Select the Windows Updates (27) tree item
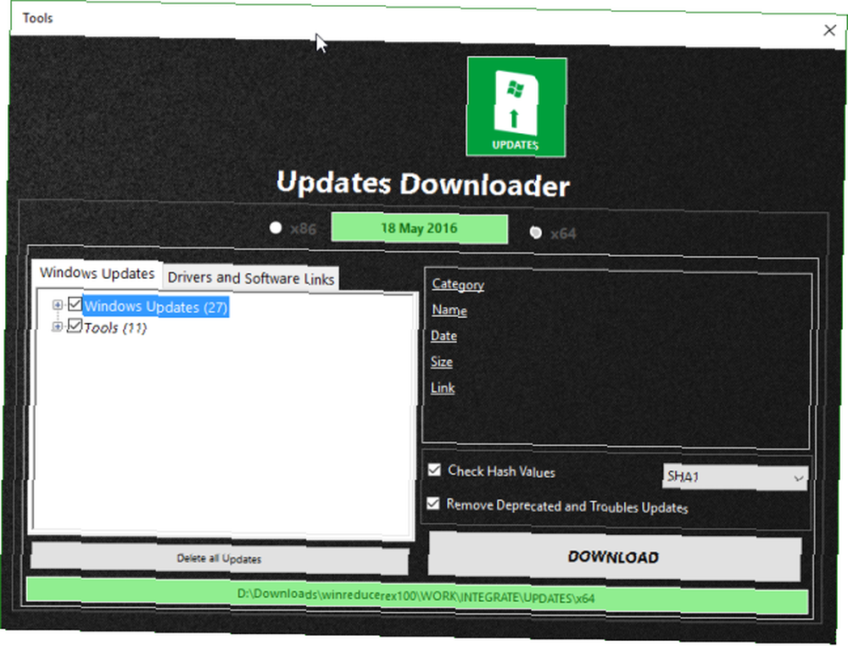Screen dimensions: 848x646 [156, 307]
